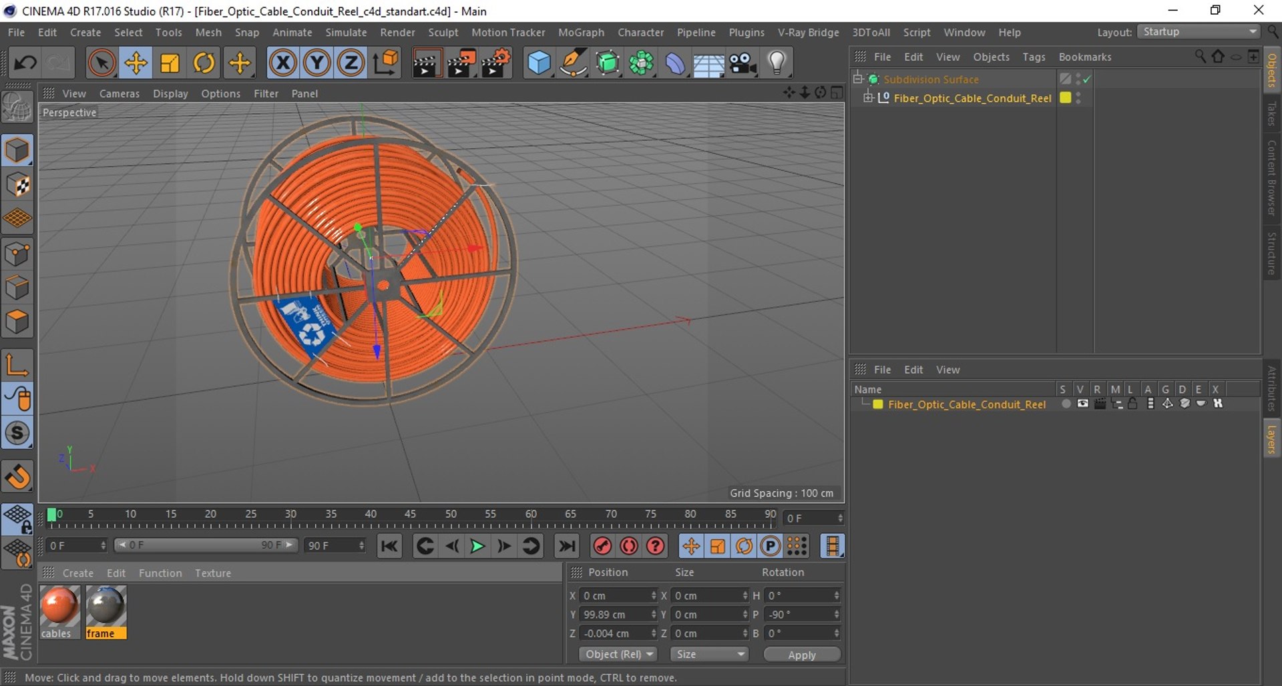Open the MoGraph menu

[581, 32]
